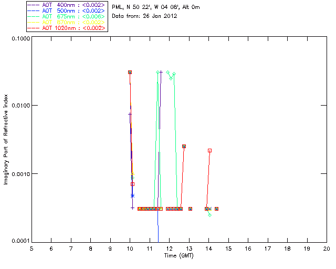The width and height of the screenshot is (336, 269).
Task: Click the x-axis tick label 12
Action: [x=169, y=249]
